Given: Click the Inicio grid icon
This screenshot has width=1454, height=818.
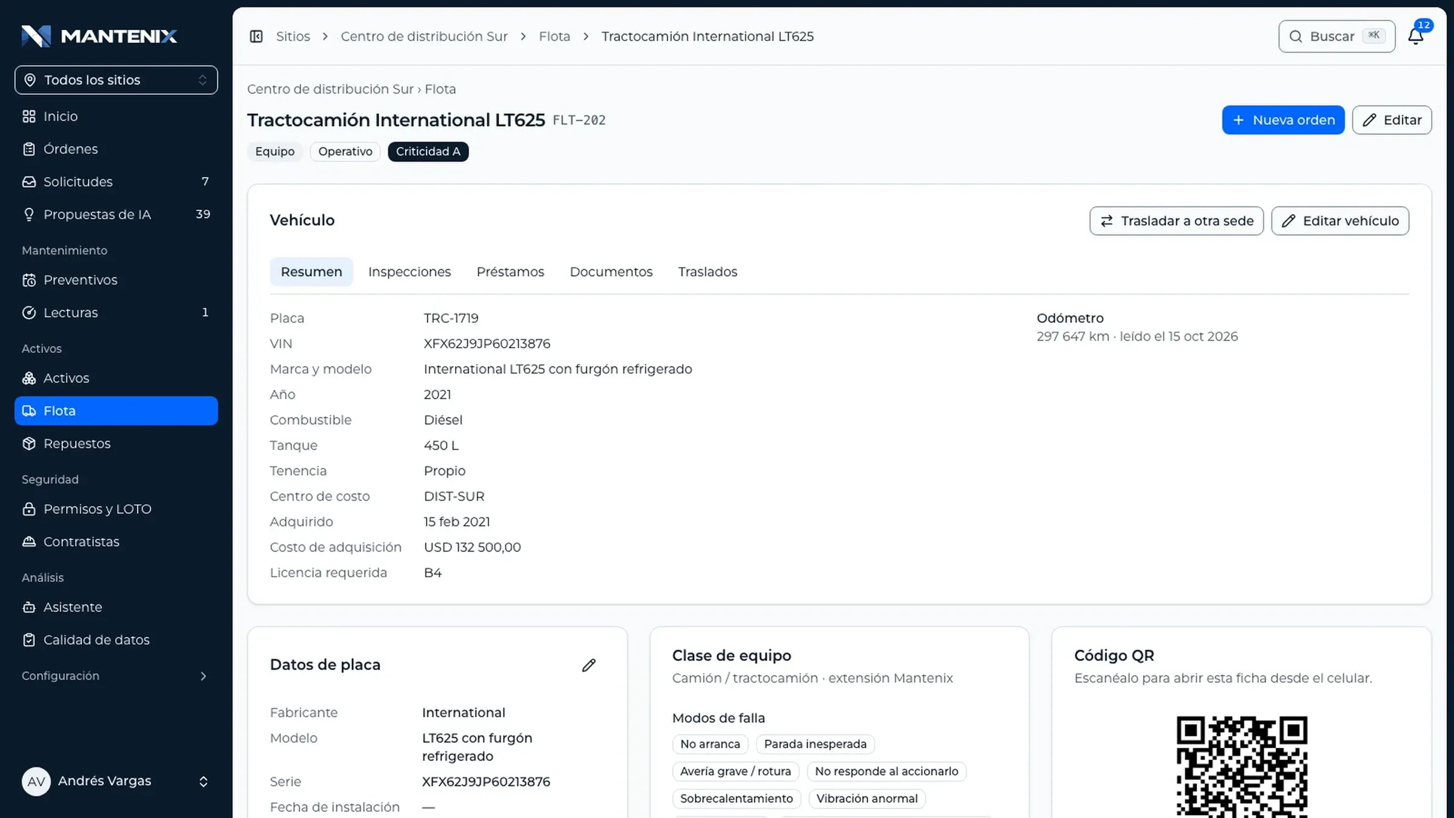Looking at the screenshot, I should (x=29, y=116).
